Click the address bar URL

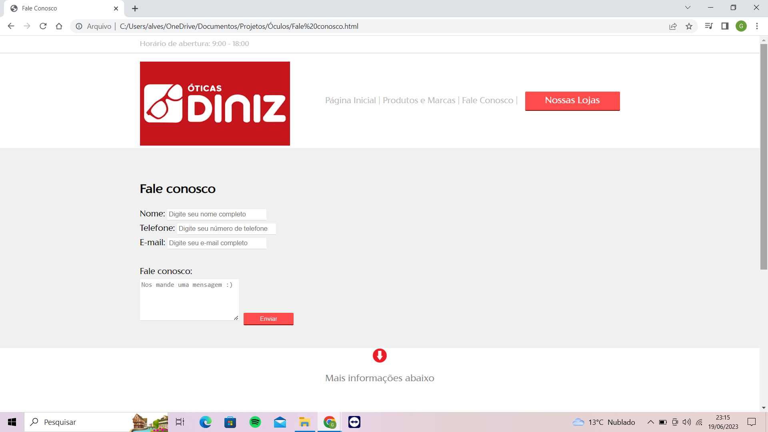[239, 26]
